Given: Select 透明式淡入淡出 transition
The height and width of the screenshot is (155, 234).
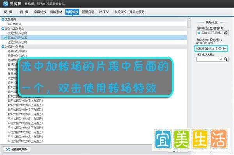Looking at the screenshot, I should [x=17, y=42].
